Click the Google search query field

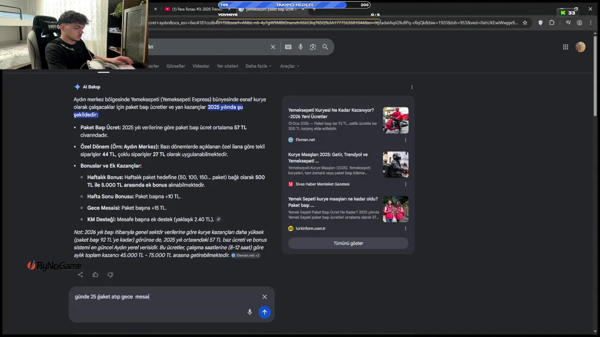[x=206, y=47]
